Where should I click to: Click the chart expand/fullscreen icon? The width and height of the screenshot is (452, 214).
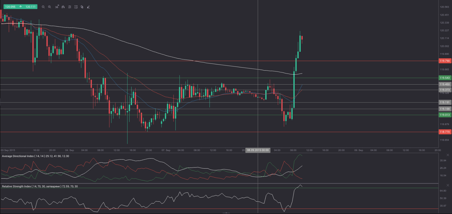pyautogui.click(x=76, y=7)
